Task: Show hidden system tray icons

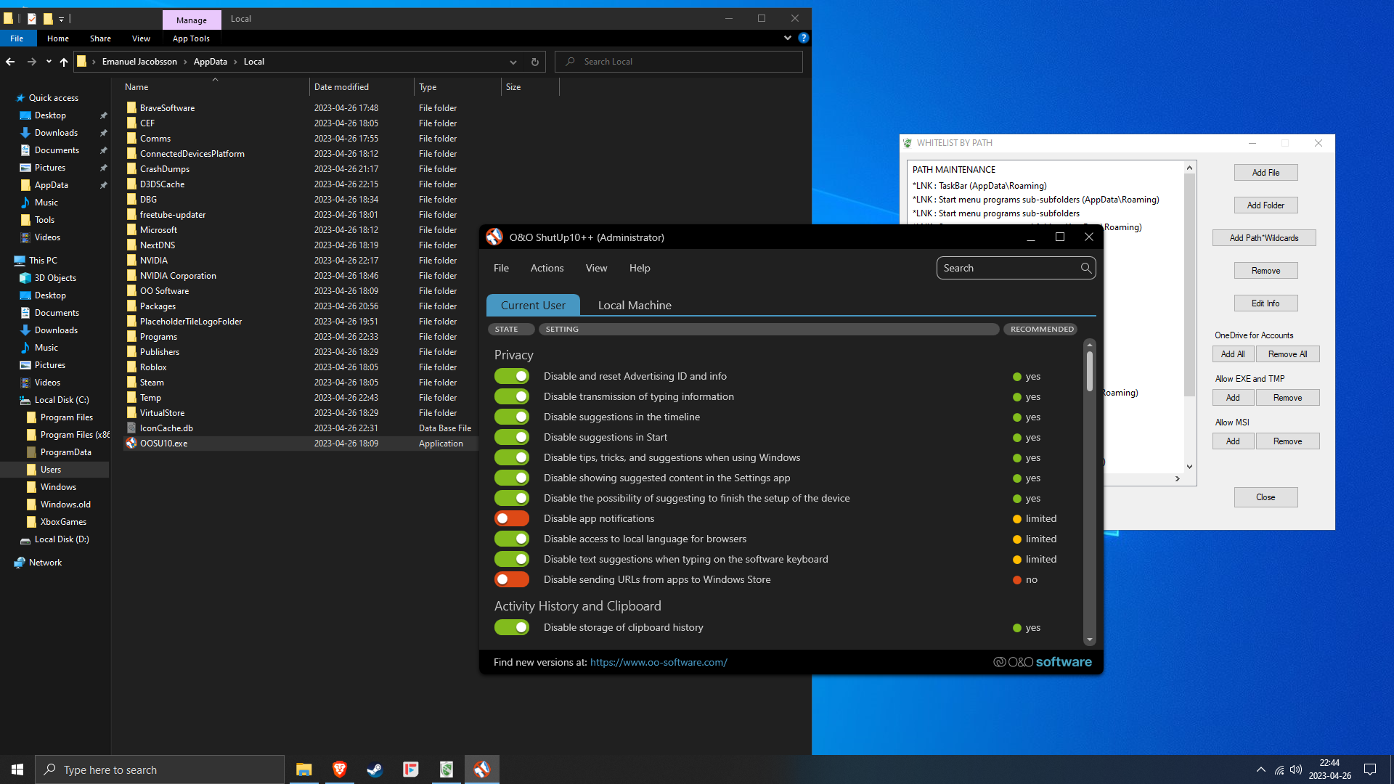Action: [1261, 769]
